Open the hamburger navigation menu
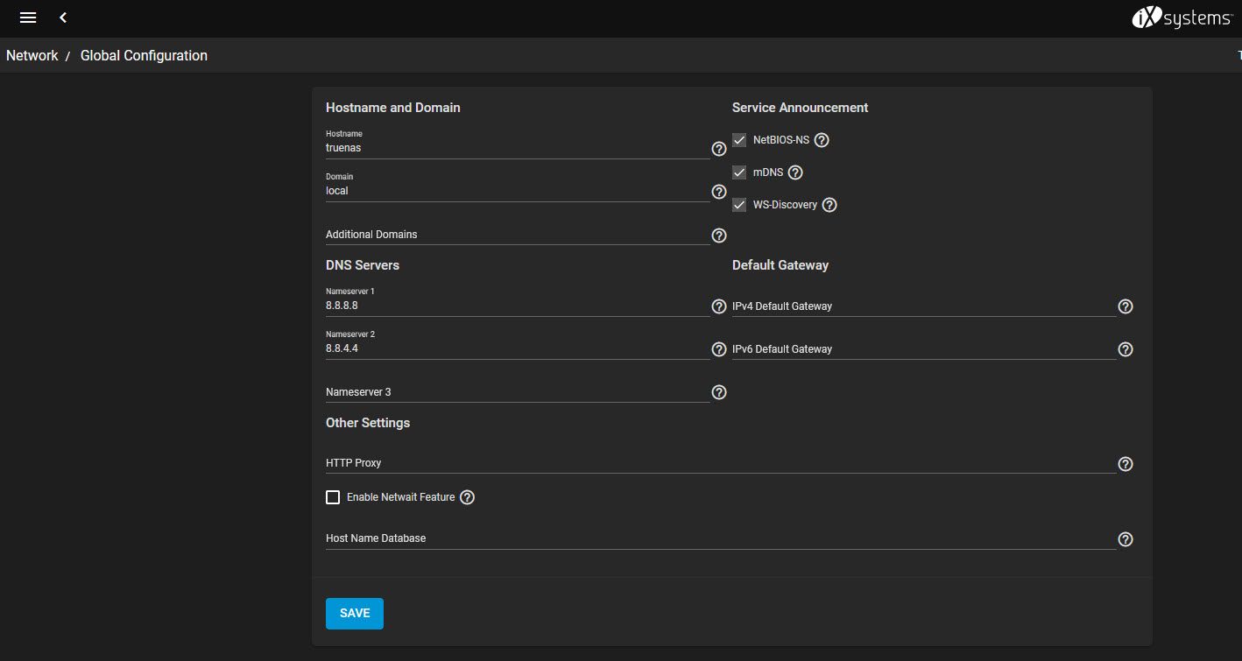 (x=28, y=18)
